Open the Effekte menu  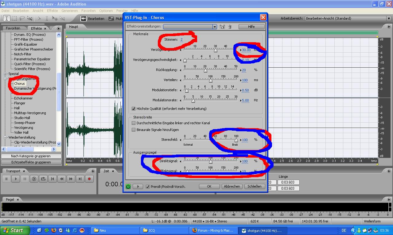click(x=52, y=11)
